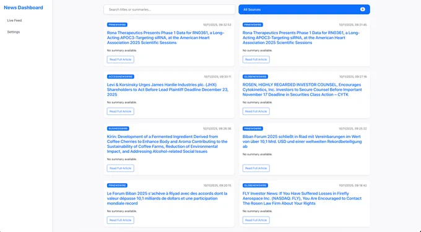Open FLY Investor News Firefly Aerospace headline
Image resolution: width=421 pixels, height=232 pixels.
tap(302, 198)
